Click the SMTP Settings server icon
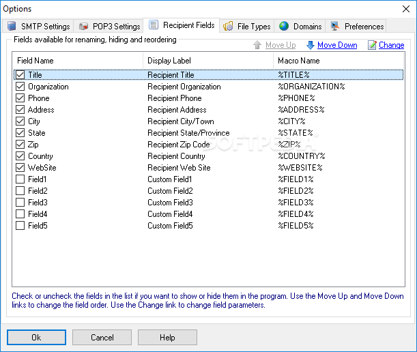The width and height of the screenshot is (417, 352). click(x=12, y=26)
